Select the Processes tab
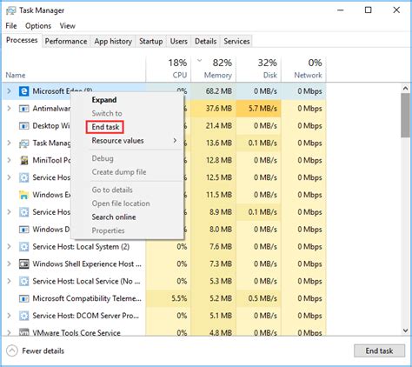Screen dimensions: 412x367 [x=22, y=40]
